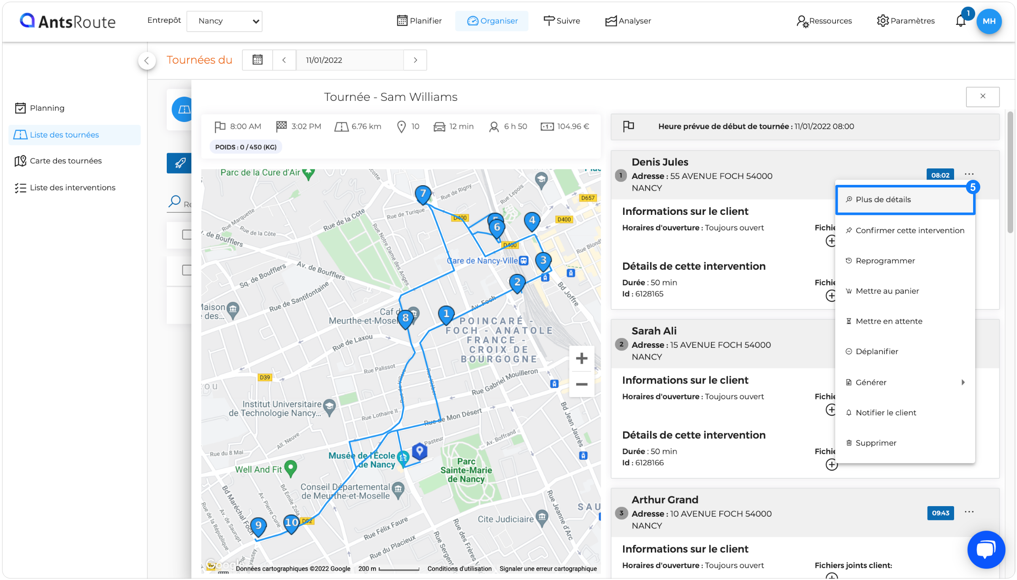Open the Planifier tab
Image resolution: width=1017 pixels, height=580 pixels.
click(419, 21)
